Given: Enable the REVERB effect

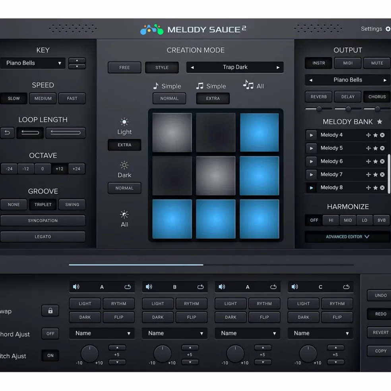Looking at the screenshot, I should pos(318,97).
